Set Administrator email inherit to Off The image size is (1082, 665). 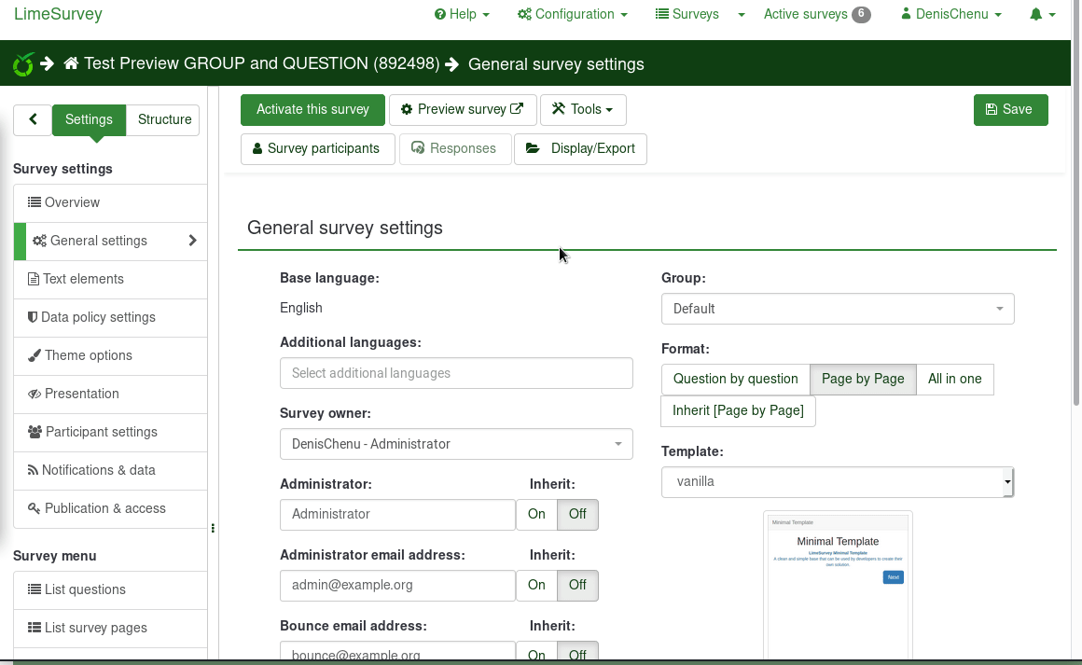(577, 585)
